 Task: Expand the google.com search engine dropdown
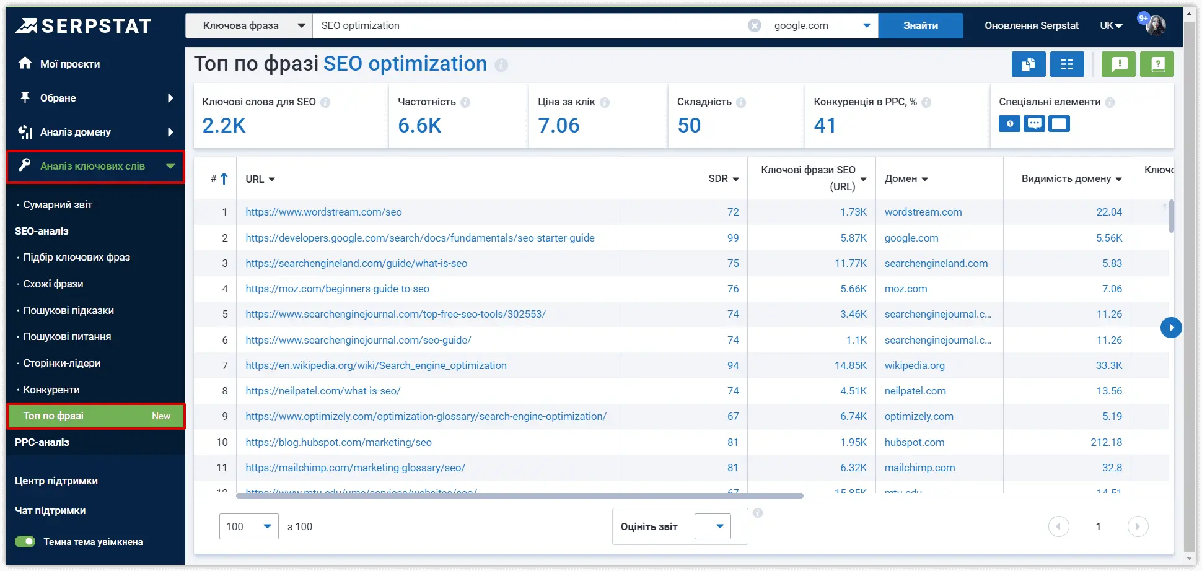(823, 25)
